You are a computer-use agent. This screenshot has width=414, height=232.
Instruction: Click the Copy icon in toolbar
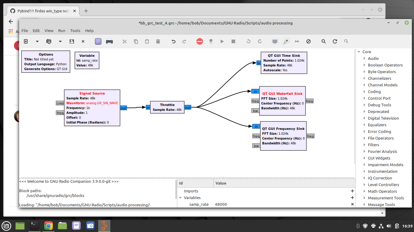pos(136,41)
